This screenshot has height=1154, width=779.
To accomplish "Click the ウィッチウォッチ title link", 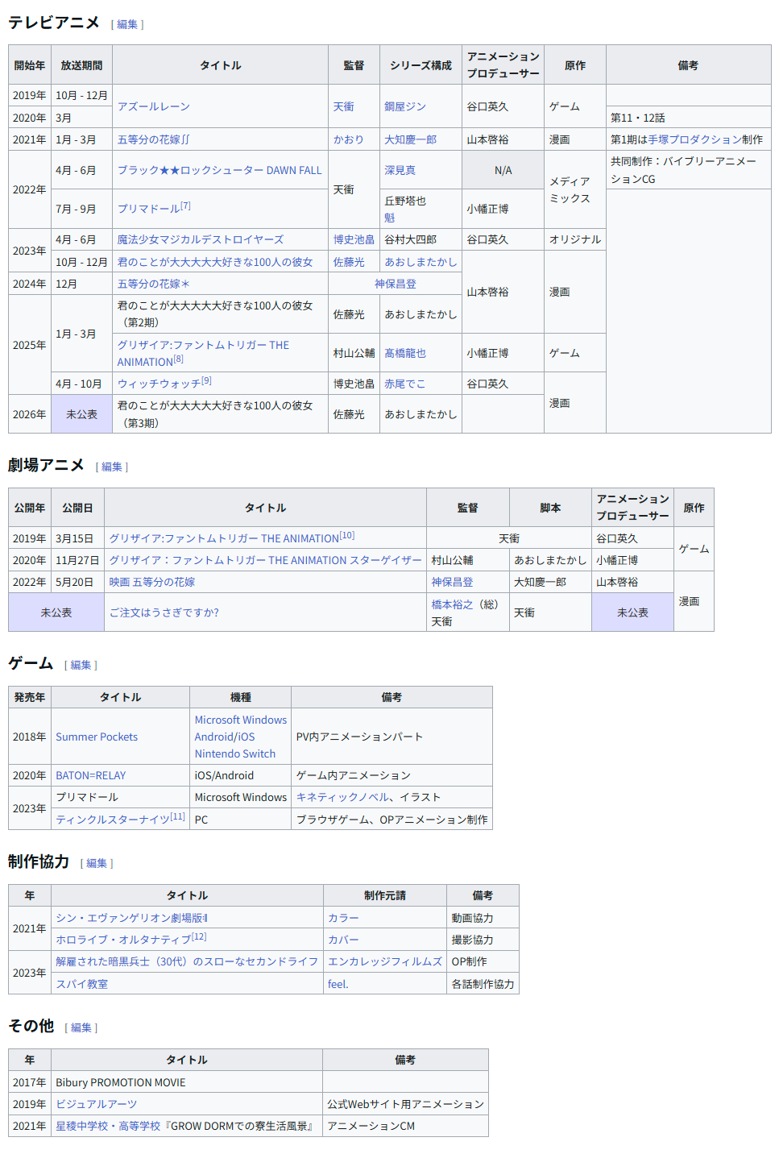I will [159, 384].
